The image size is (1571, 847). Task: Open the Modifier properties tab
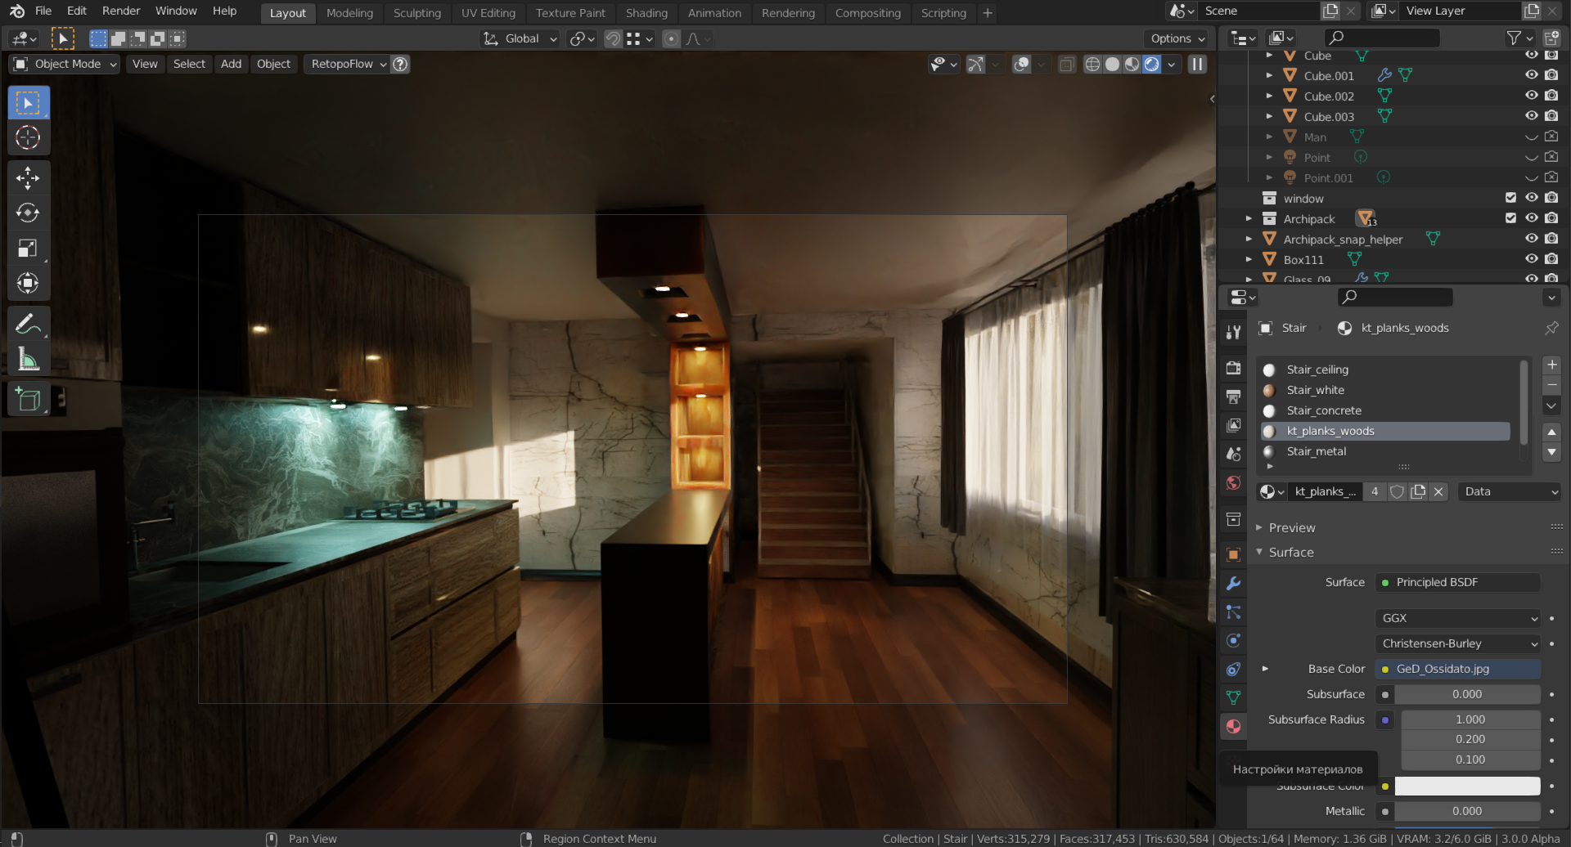[x=1233, y=583]
